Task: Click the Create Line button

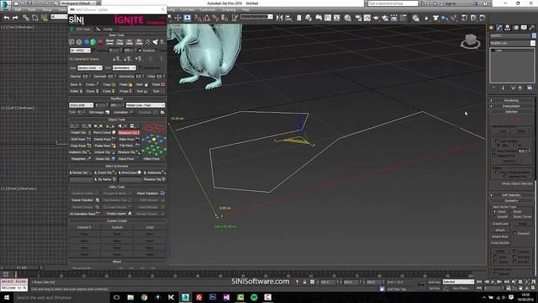Action: pos(500,224)
